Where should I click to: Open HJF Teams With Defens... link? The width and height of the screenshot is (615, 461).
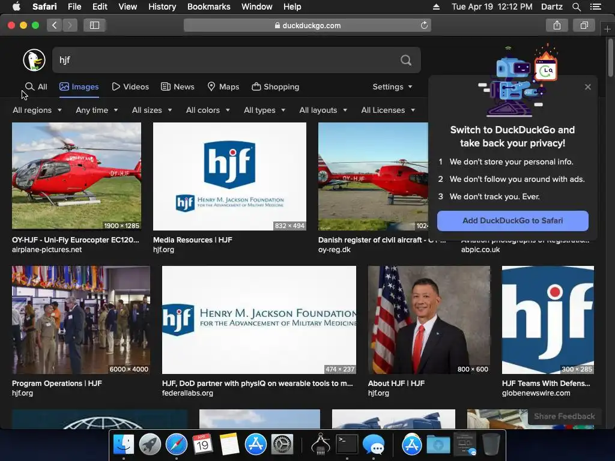tap(546, 384)
